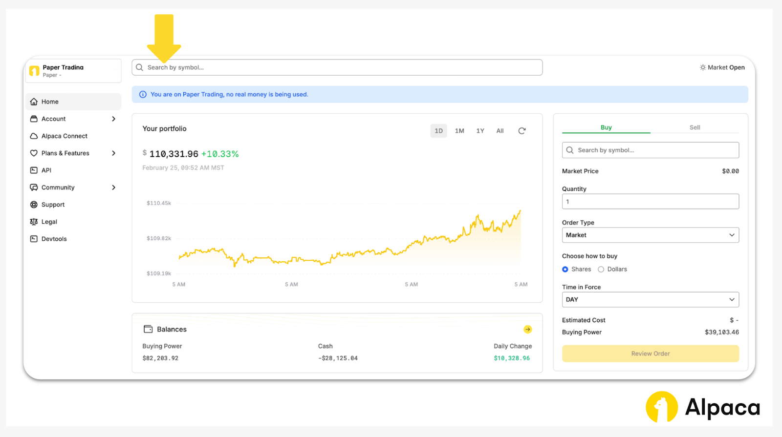The image size is (782, 437).
Task: Open the Order Type Market dropdown
Action: pos(650,235)
